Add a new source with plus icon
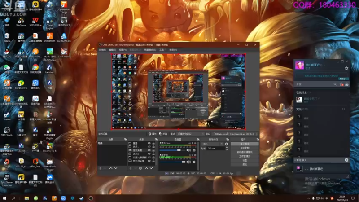Viewport: 359px width, 202px height. pos(131,168)
